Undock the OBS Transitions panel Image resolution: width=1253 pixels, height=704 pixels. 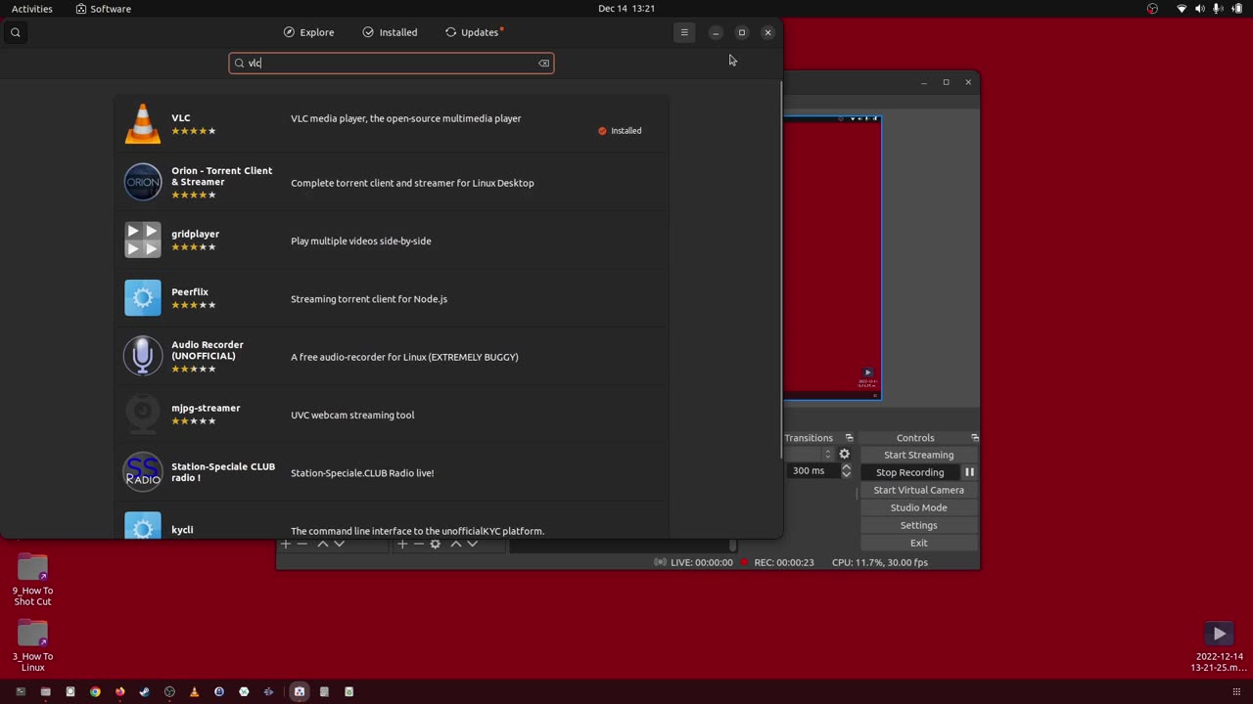(849, 438)
